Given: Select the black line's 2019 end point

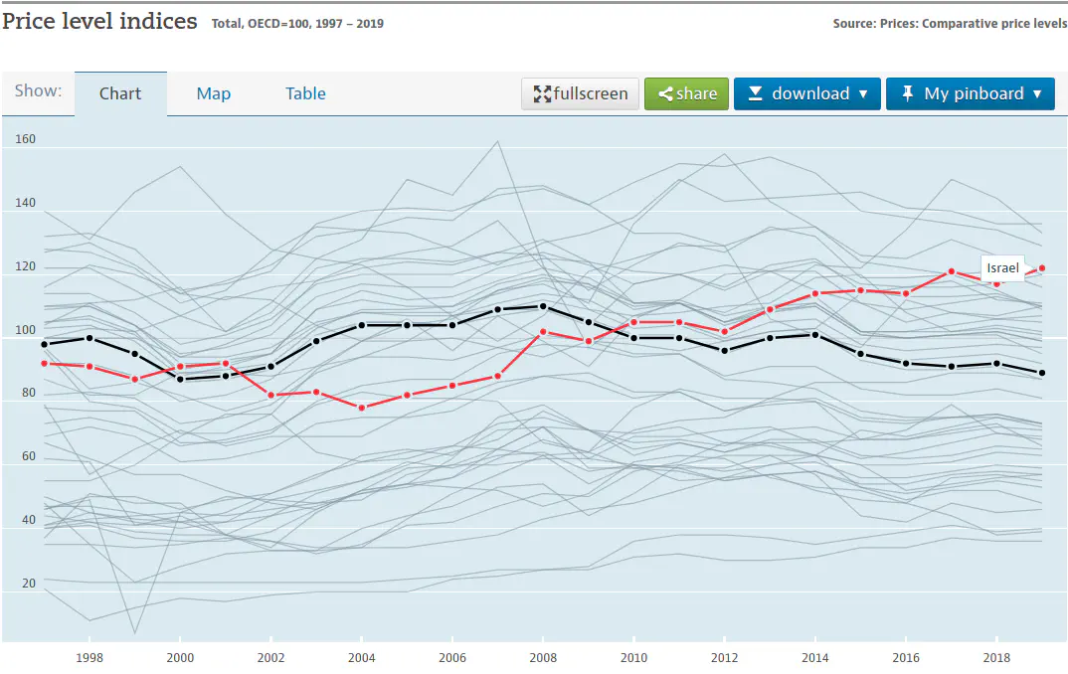Looking at the screenshot, I should tap(1041, 373).
